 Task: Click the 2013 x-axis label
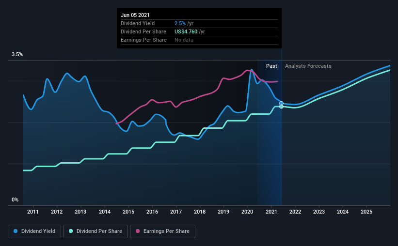(80, 212)
